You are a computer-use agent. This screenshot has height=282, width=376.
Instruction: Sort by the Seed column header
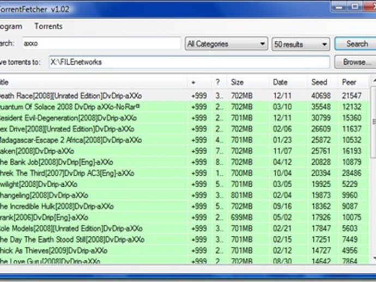tap(323, 82)
